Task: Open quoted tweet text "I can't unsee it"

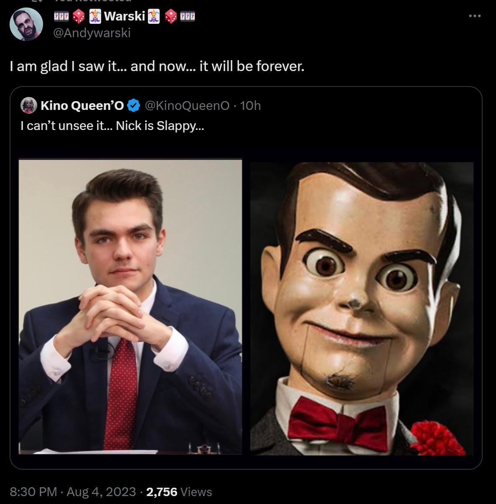Action: click(x=112, y=126)
